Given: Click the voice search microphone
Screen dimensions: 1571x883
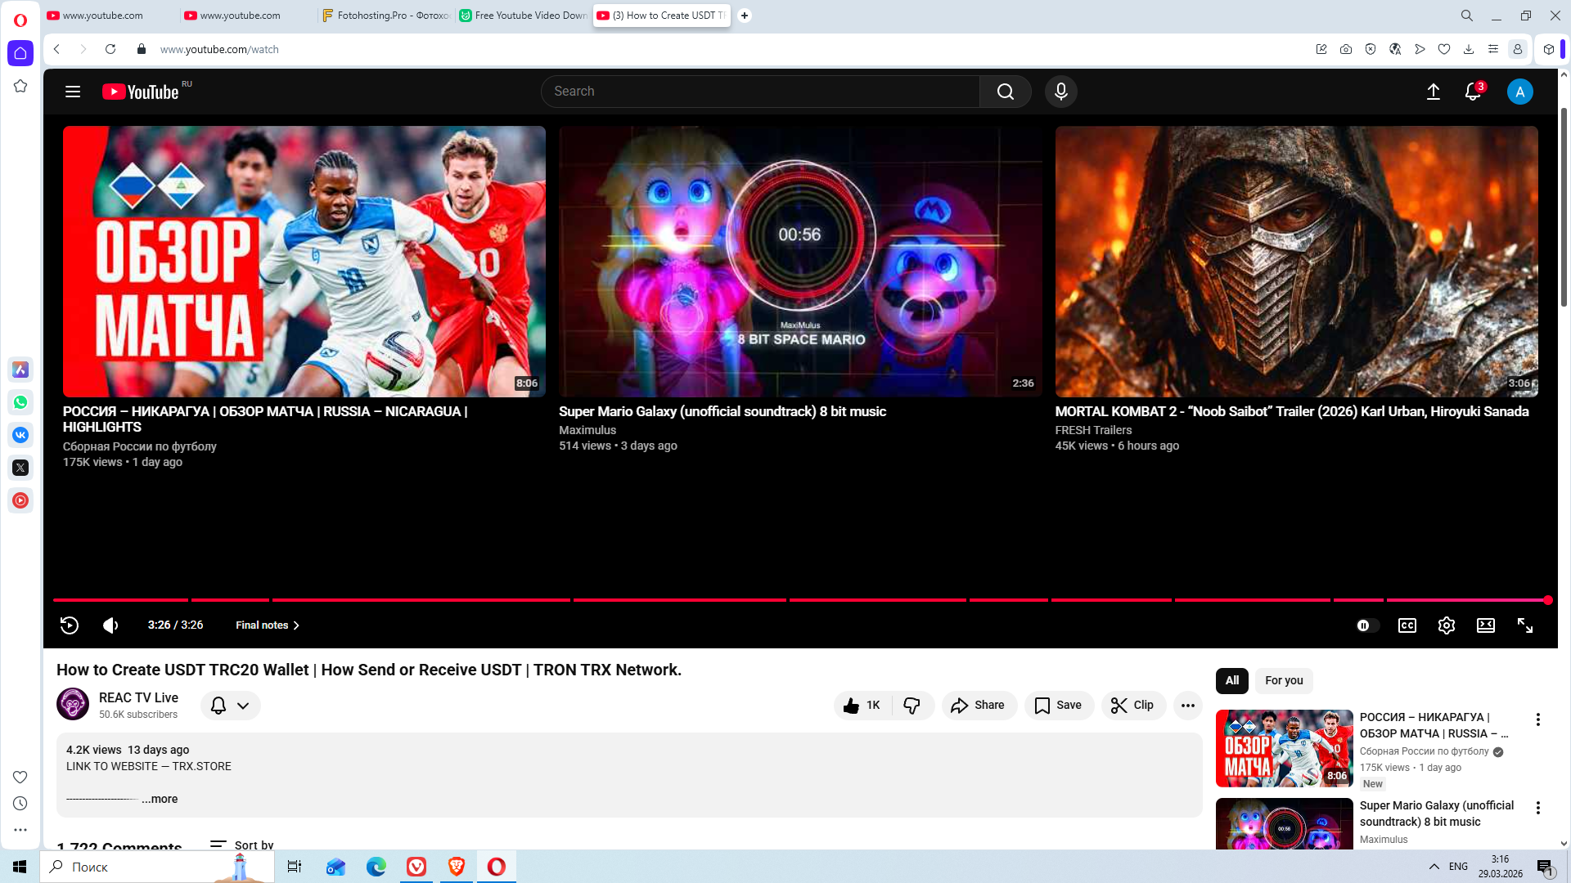Looking at the screenshot, I should click(x=1060, y=92).
